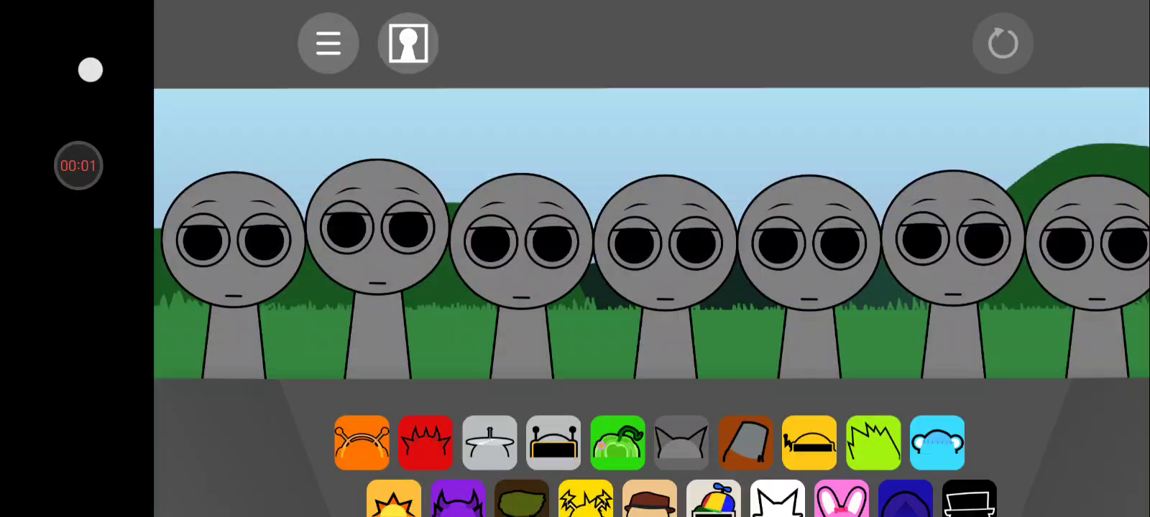Choose the light gray saucer hat icon
This screenshot has width=1150, height=517.
pos(489,442)
